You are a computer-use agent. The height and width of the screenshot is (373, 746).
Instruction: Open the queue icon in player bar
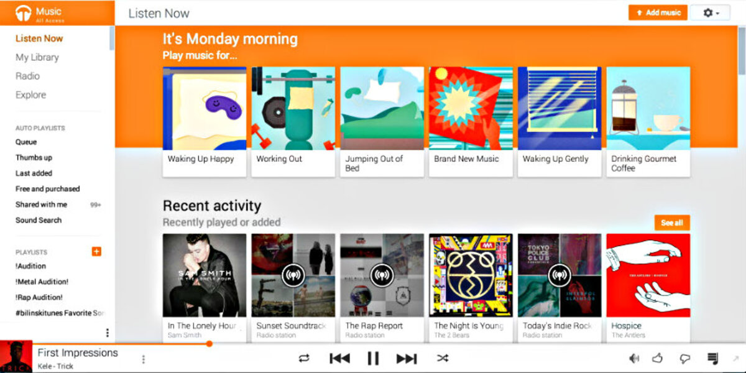pos(712,358)
